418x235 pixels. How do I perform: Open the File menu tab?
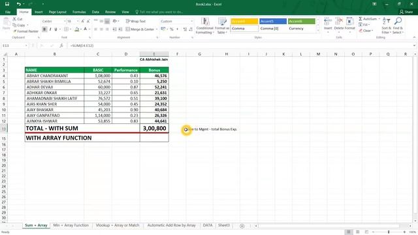point(8,12)
